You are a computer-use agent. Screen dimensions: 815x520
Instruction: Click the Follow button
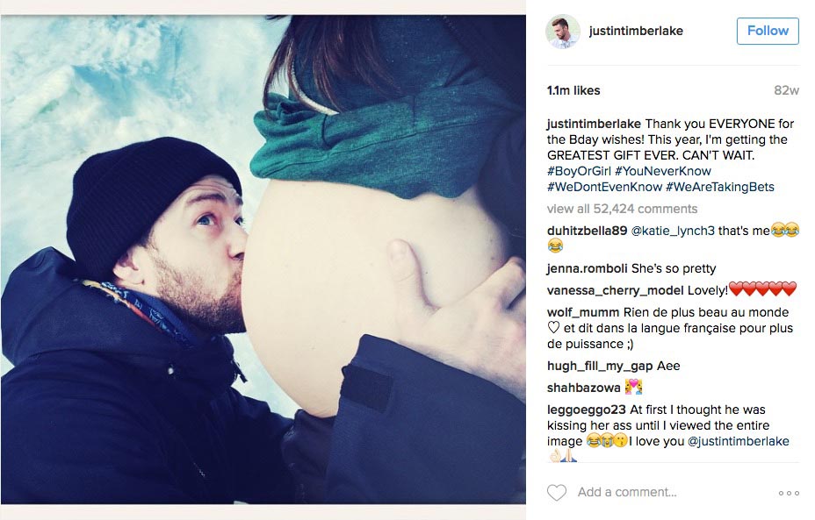pos(768,31)
